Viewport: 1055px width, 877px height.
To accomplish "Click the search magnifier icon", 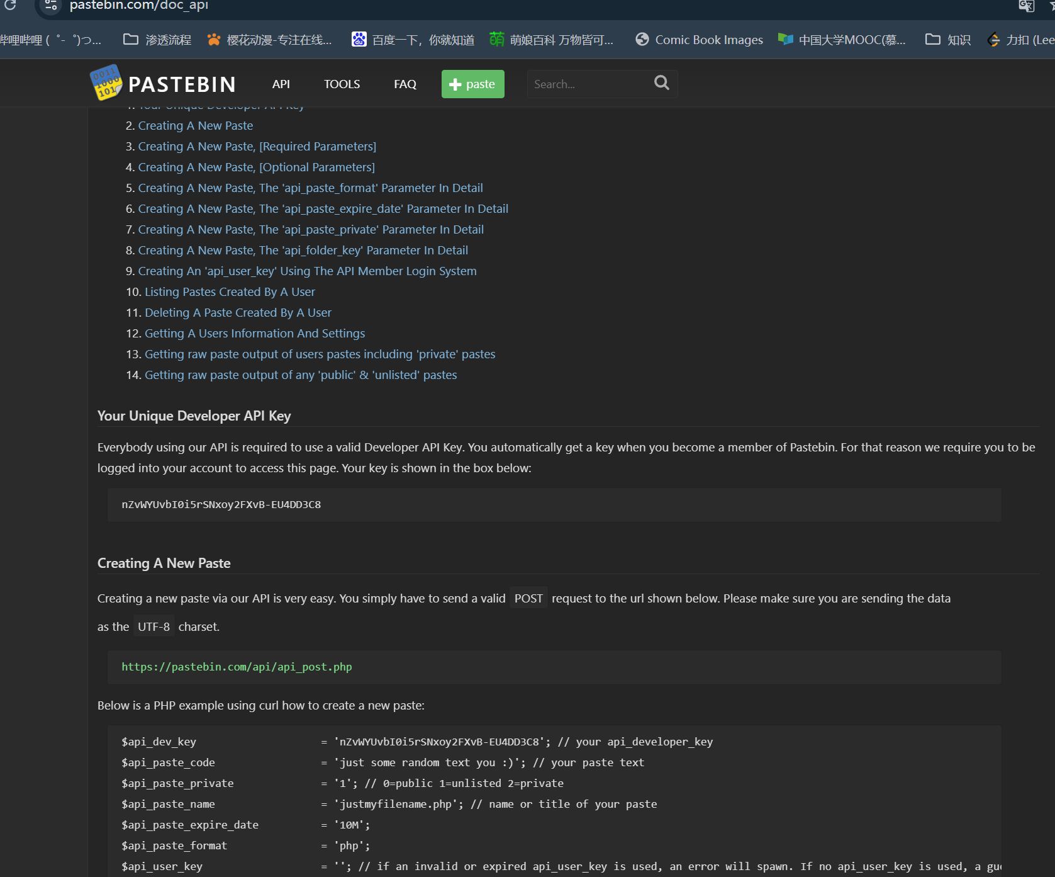I will (x=661, y=82).
